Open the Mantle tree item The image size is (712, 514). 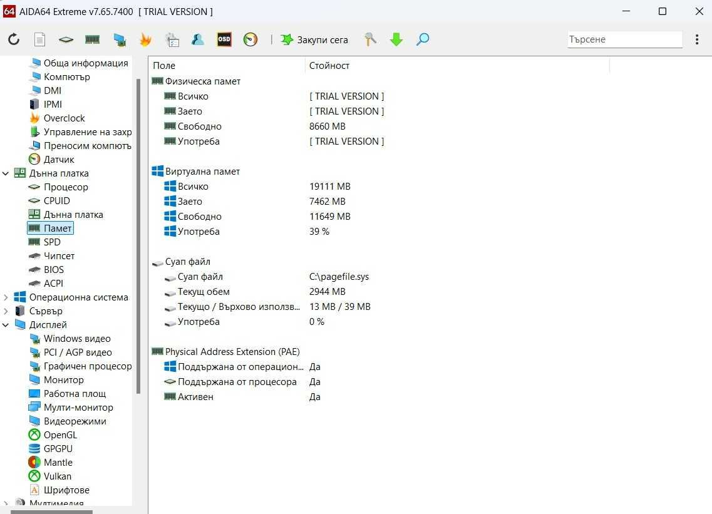click(x=50, y=462)
